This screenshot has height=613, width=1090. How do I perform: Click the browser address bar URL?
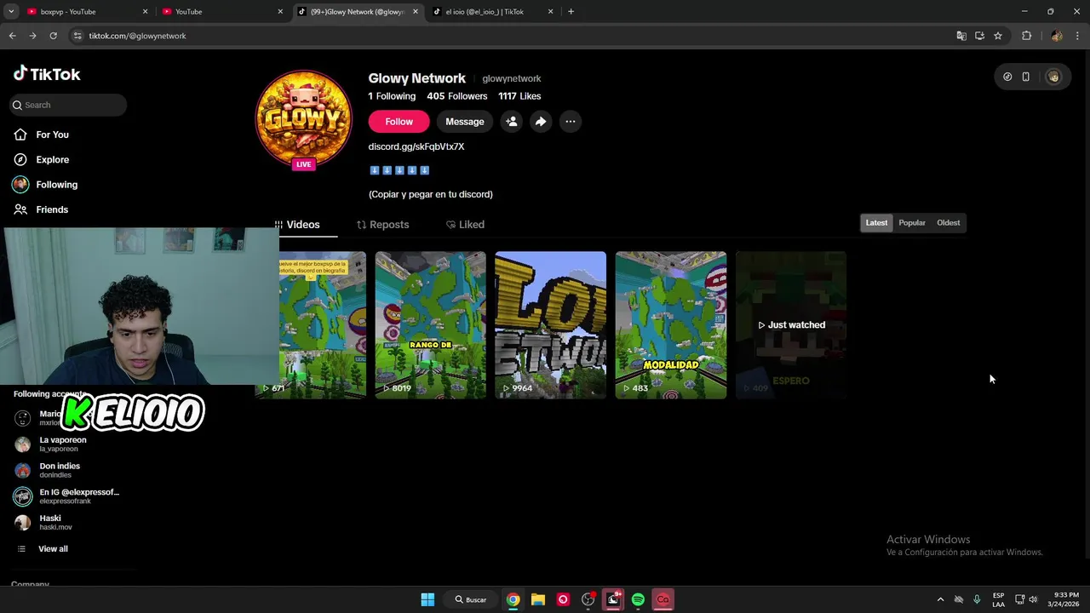click(137, 36)
